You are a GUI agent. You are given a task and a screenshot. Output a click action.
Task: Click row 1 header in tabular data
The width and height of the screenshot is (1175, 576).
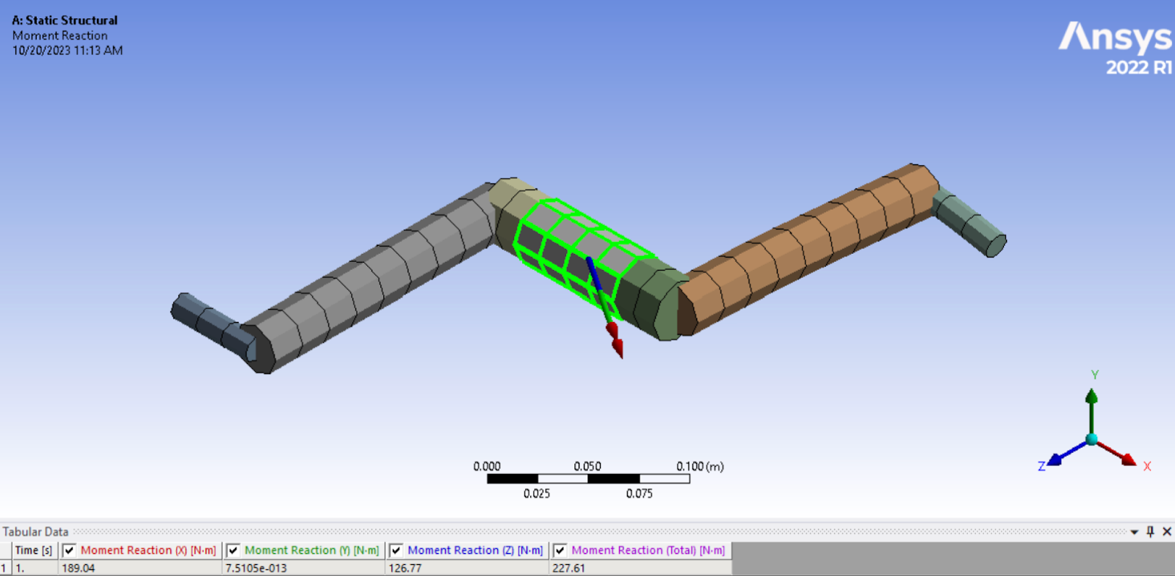click(5, 568)
